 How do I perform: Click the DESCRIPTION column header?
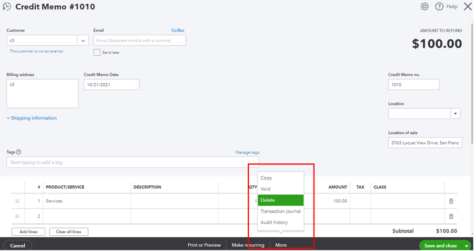point(147,187)
